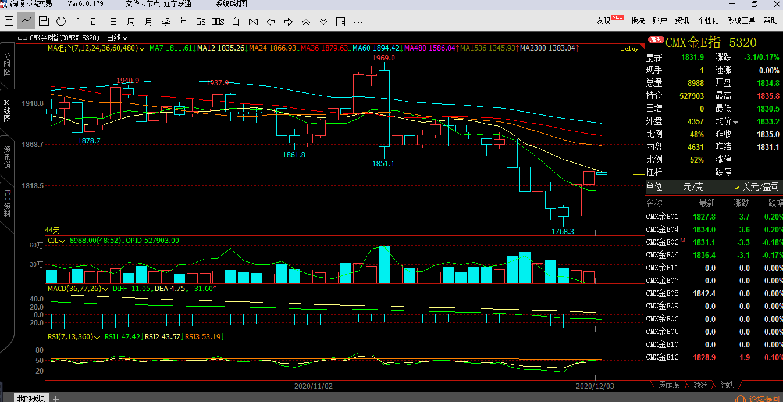Open the 均价 dropdown arrow

(735, 122)
